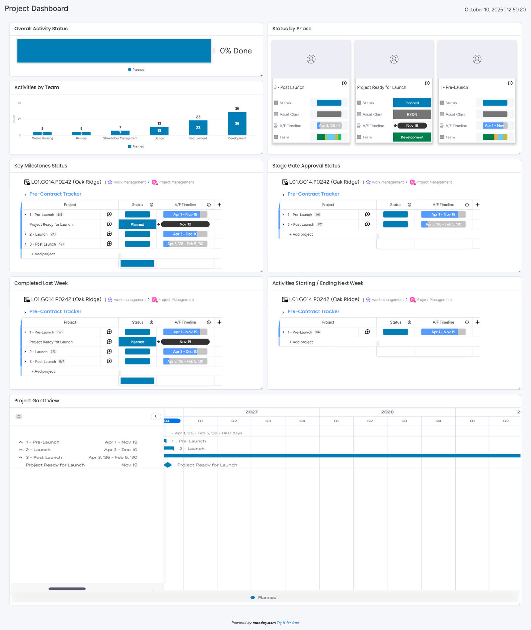
Task: Click the Planned legend at Gantt bottom
Action: 264,597
